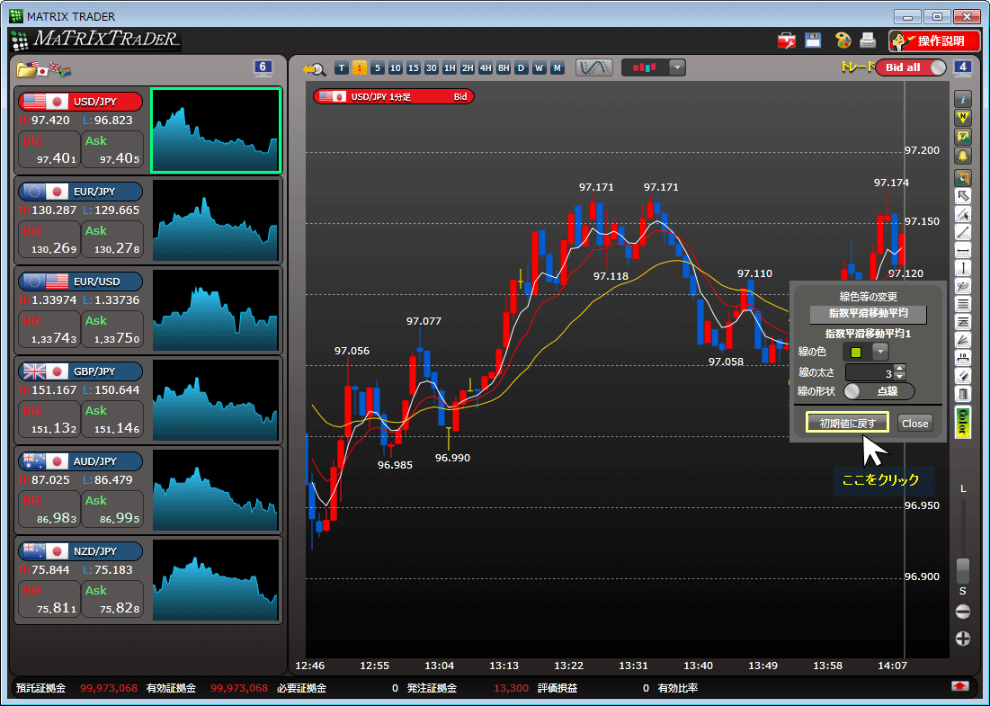Select the 5-minute timeframe button
The image size is (990, 706).
tap(378, 68)
